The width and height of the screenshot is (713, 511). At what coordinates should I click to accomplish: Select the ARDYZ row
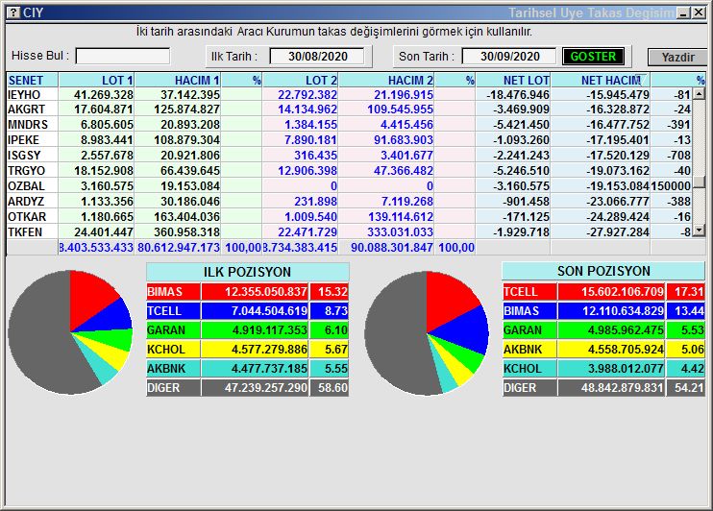click(349, 202)
